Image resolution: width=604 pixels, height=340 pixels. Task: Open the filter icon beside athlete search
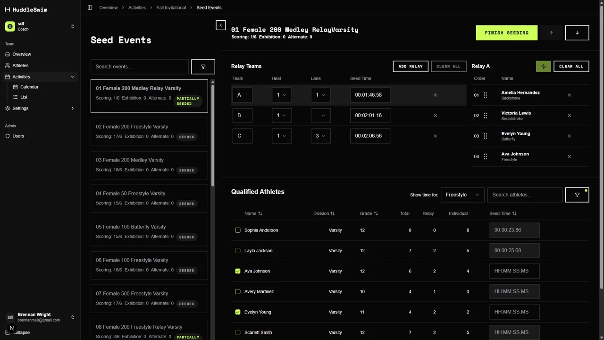point(577,195)
